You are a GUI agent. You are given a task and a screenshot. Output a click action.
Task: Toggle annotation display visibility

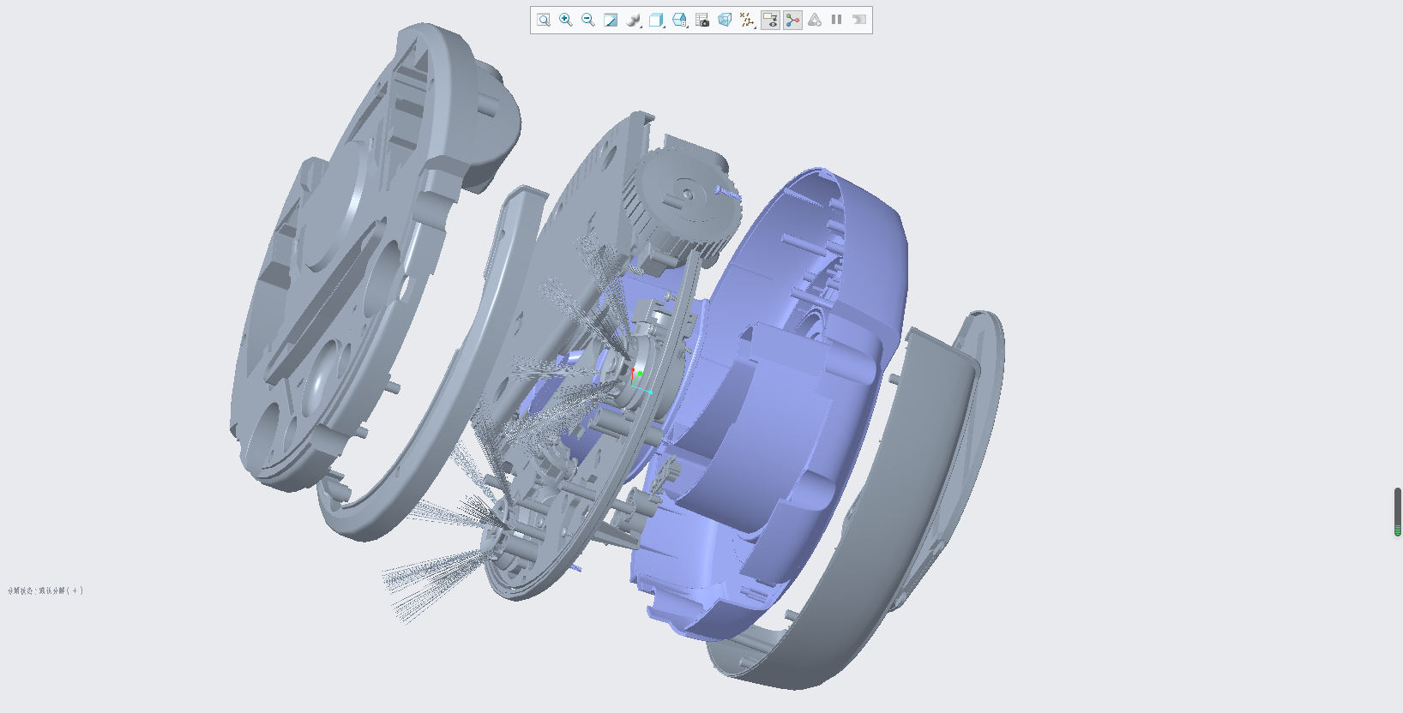pos(770,20)
